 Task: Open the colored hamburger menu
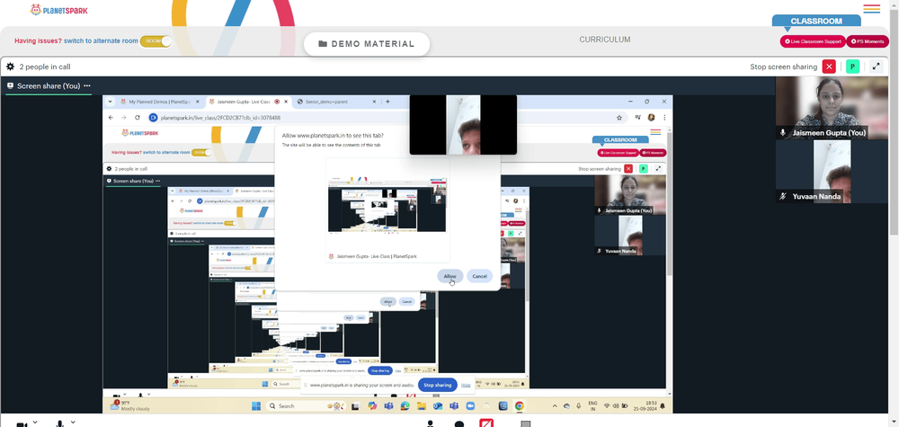(x=871, y=9)
